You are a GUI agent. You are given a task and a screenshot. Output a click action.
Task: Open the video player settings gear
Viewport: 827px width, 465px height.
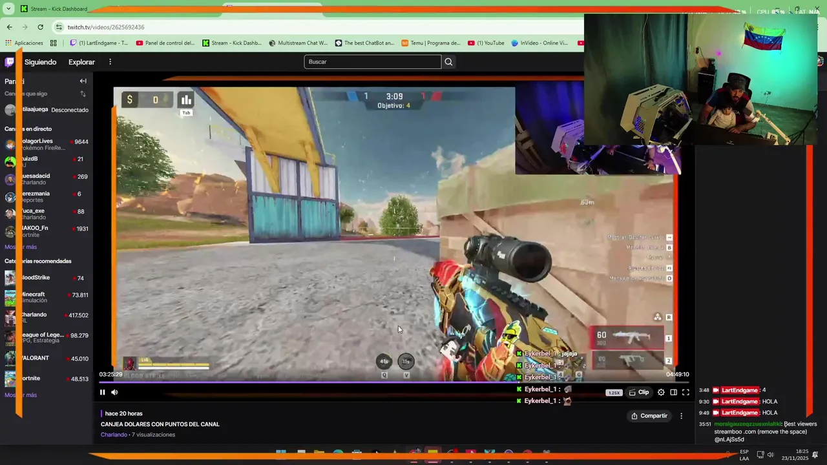click(x=661, y=392)
